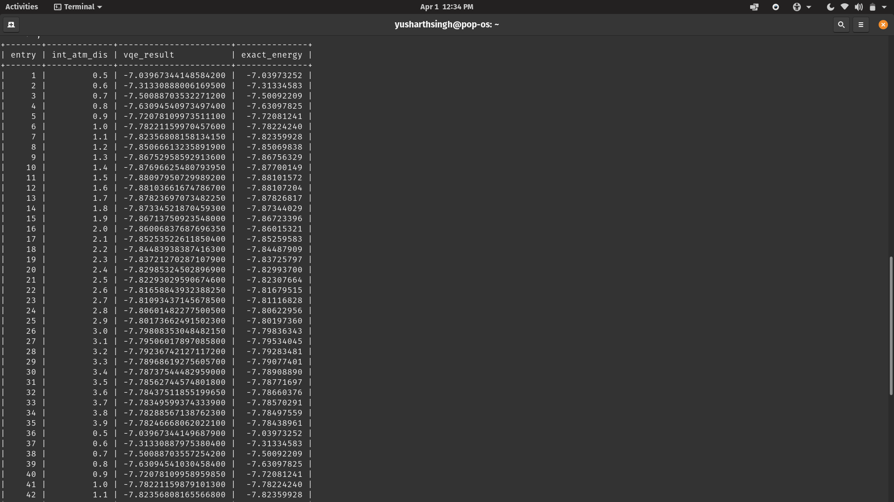Click the volume speaker icon
The image size is (894, 502).
(859, 7)
